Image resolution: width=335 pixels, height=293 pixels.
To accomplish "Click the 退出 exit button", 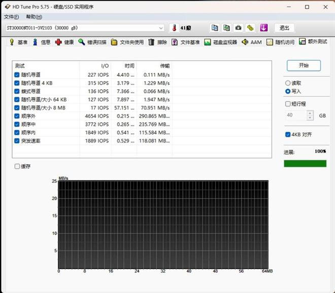I will [x=285, y=28].
